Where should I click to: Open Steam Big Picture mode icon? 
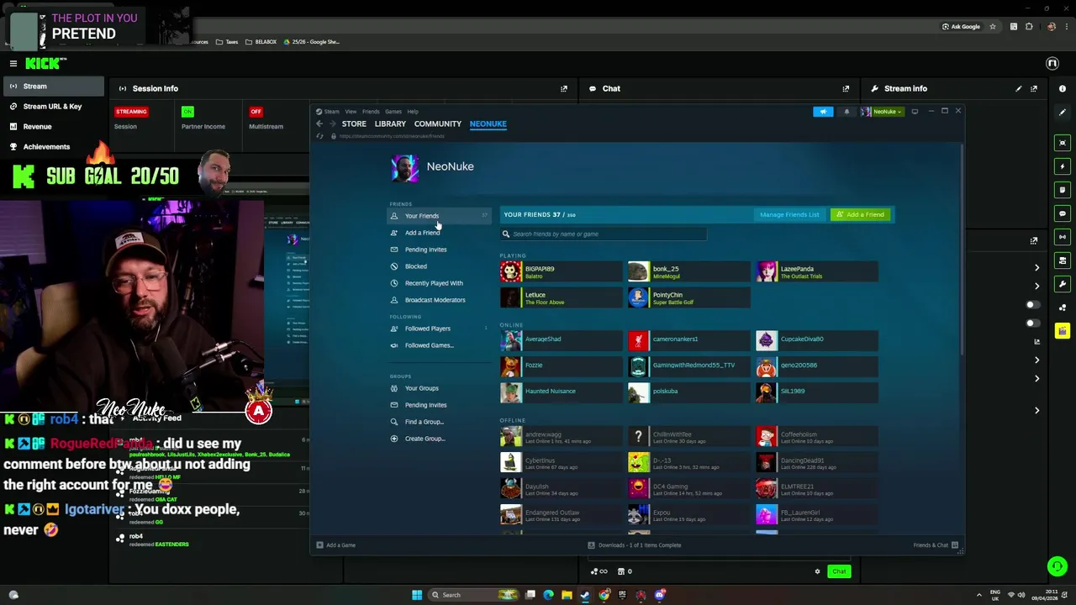[x=915, y=112]
